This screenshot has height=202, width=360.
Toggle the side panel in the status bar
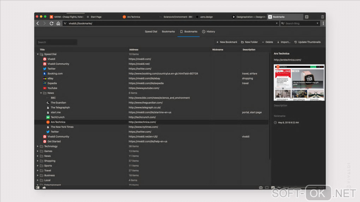[38, 187]
